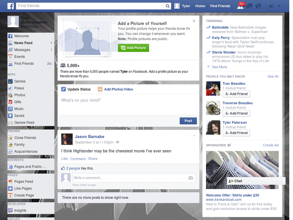The width and height of the screenshot is (293, 220).
Task: Click the Find friends search field
Action: (x=91, y=6)
